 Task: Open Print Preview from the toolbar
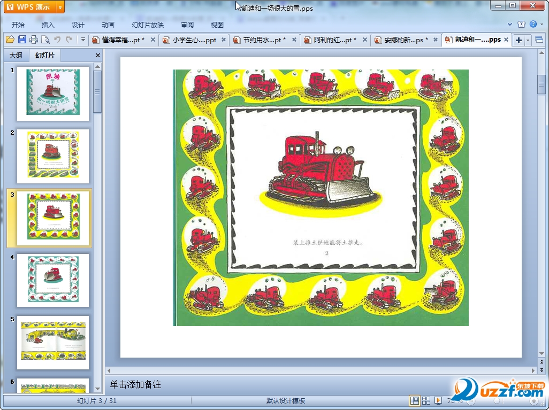[x=45, y=40]
